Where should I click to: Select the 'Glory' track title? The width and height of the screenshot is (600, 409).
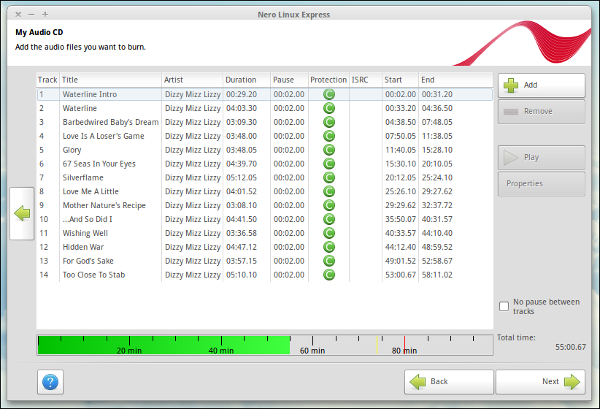point(72,150)
